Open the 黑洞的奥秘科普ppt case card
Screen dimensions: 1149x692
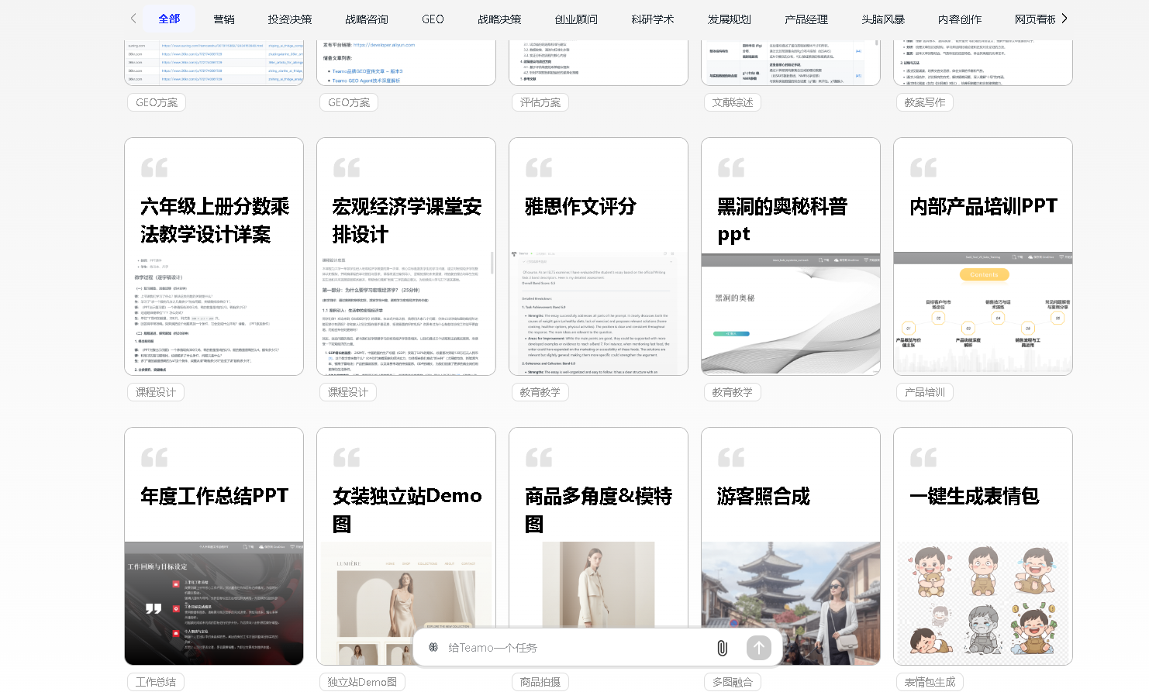click(790, 256)
